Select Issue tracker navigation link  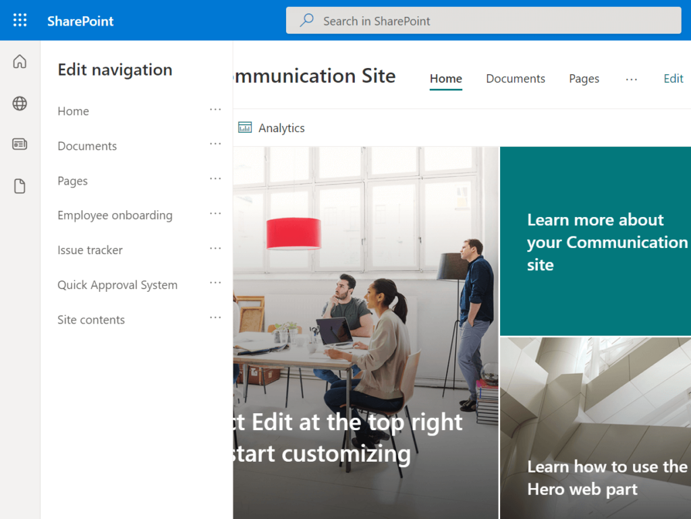click(90, 250)
